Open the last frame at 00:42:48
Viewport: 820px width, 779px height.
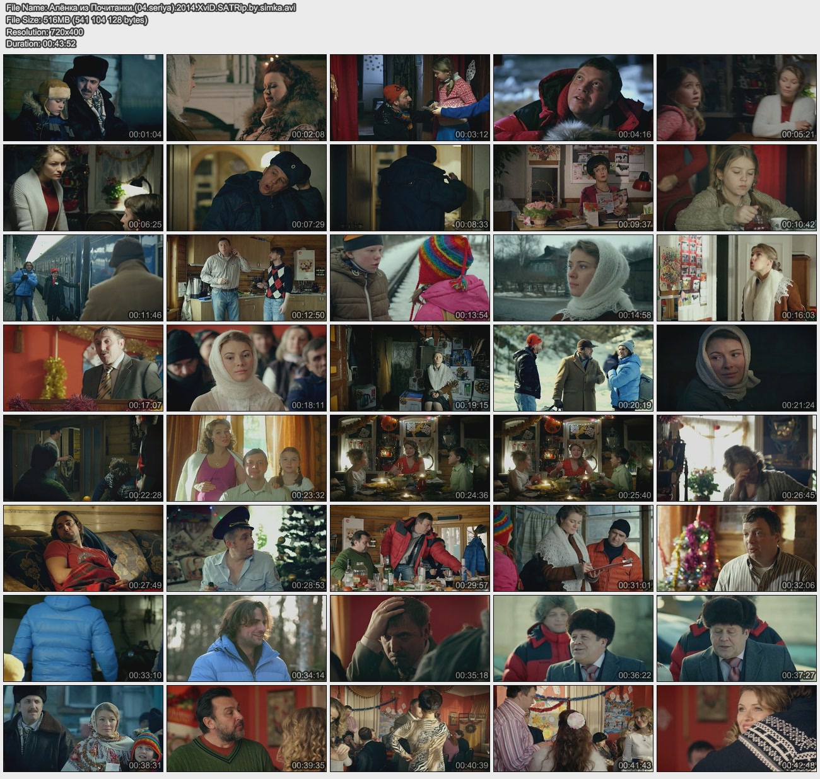736,729
